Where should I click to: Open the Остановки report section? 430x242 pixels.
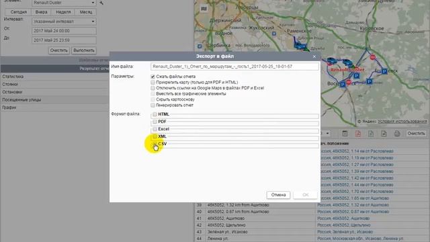click(x=55, y=92)
